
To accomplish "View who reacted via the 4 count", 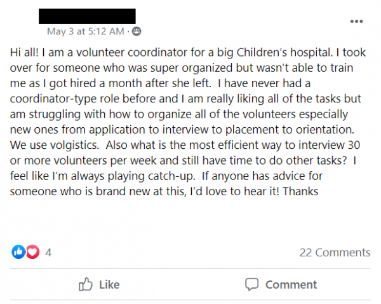I will click(48, 252).
